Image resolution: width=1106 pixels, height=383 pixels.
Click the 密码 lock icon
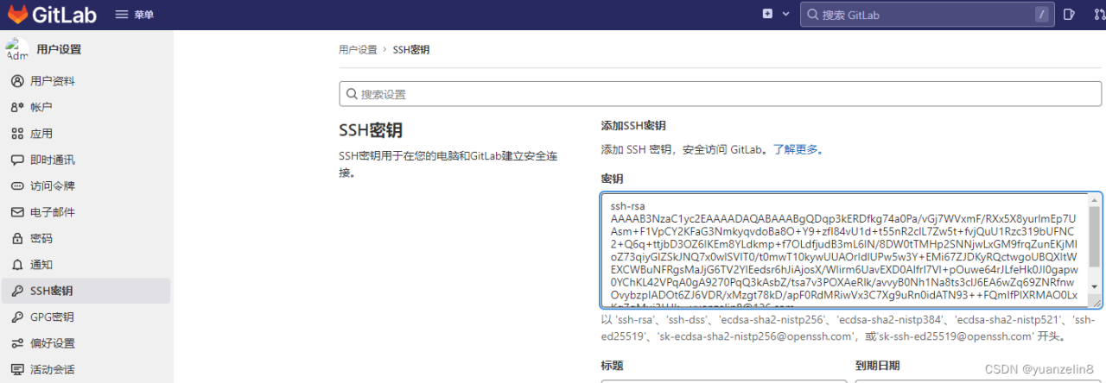tap(16, 238)
